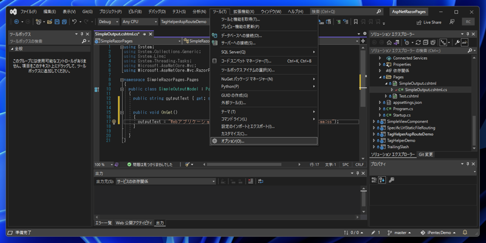Click the notifications bell in status bar
Screen dimensions: 486x243
coord(465,232)
